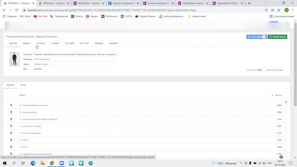Click search icon beside 'охота и рыбалка'
297x167 pixels.
20,112
